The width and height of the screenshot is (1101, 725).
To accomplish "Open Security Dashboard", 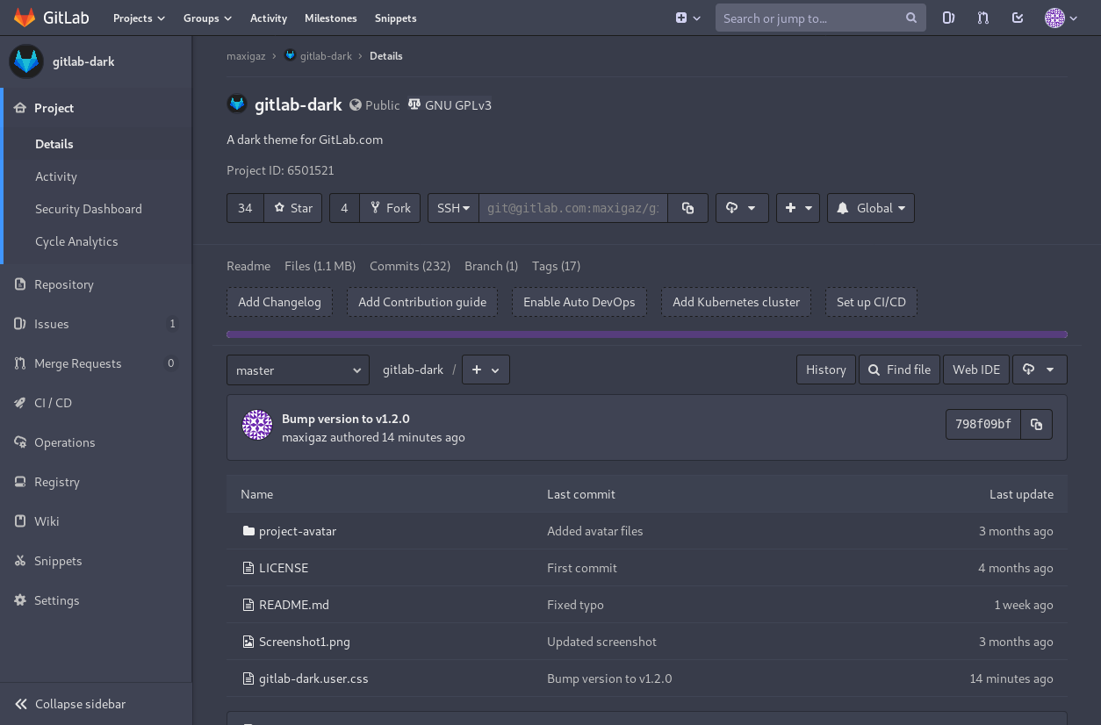I will [88, 209].
